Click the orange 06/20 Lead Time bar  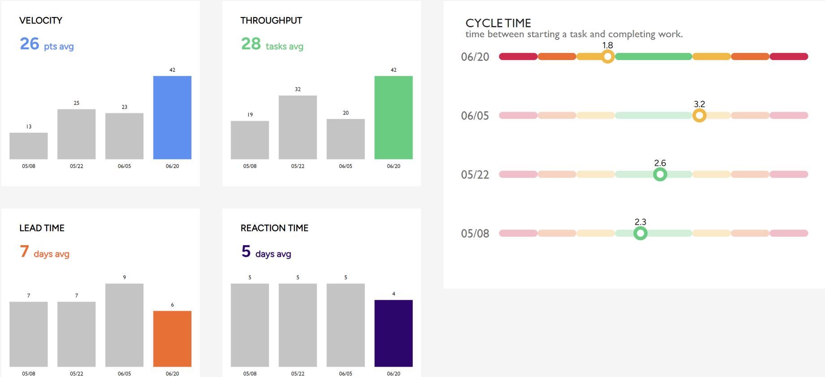[172, 338]
